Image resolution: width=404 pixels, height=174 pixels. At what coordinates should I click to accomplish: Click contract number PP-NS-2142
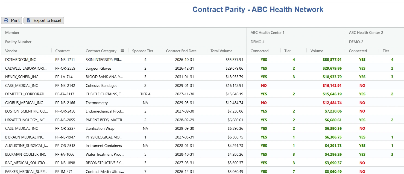coord(65,85)
